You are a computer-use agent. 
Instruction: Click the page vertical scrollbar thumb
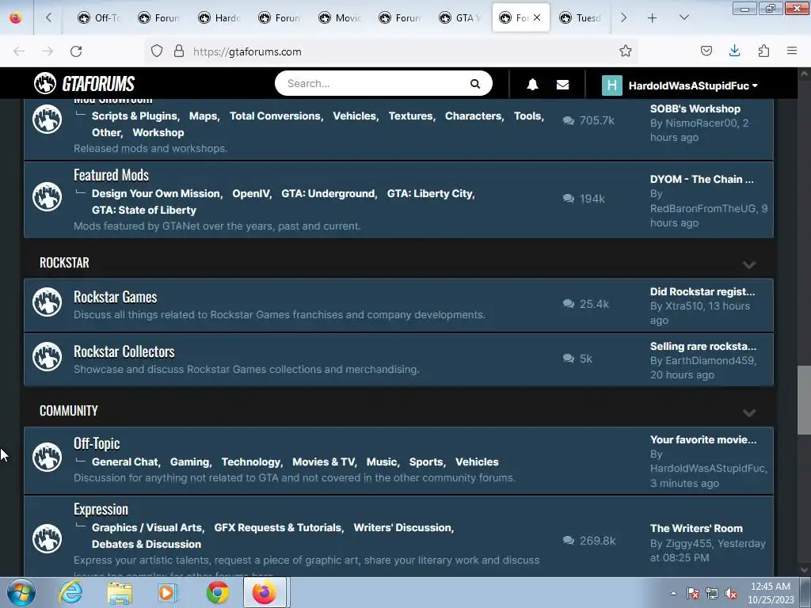[803, 400]
